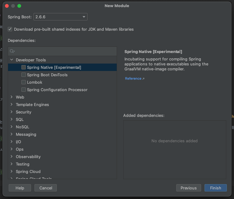Viewport: 234px width, 199px height.
Task: Select the Lombok row text
Action: pyautogui.click(x=35, y=82)
